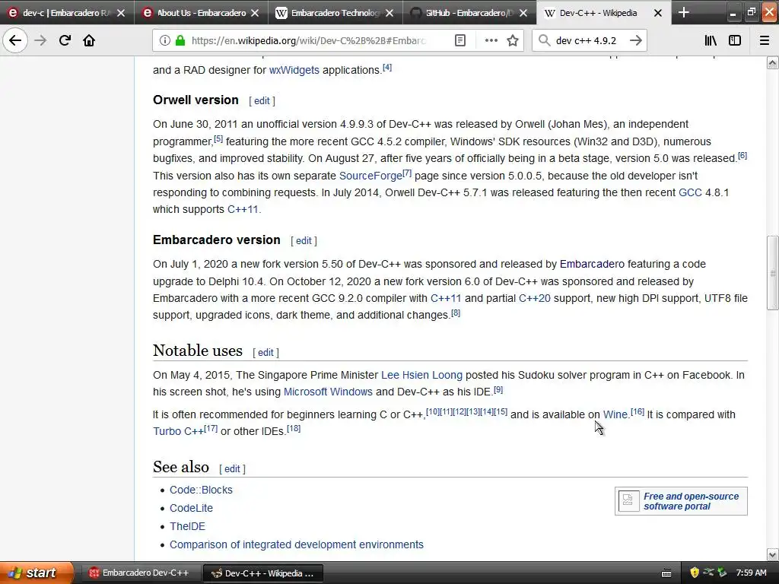
Task: Open on-screen keyboard tray icon
Action: point(666,573)
